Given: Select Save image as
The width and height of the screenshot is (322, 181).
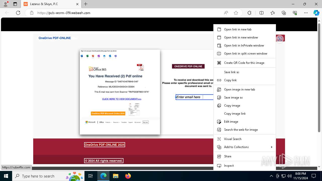Looking at the screenshot, I should 245,98.
